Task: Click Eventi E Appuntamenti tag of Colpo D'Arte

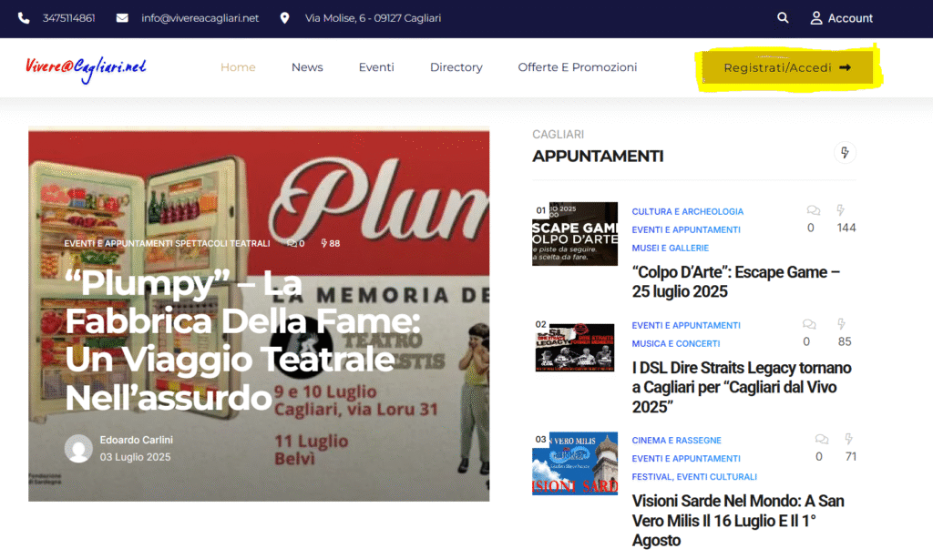Action: click(686, 229)
